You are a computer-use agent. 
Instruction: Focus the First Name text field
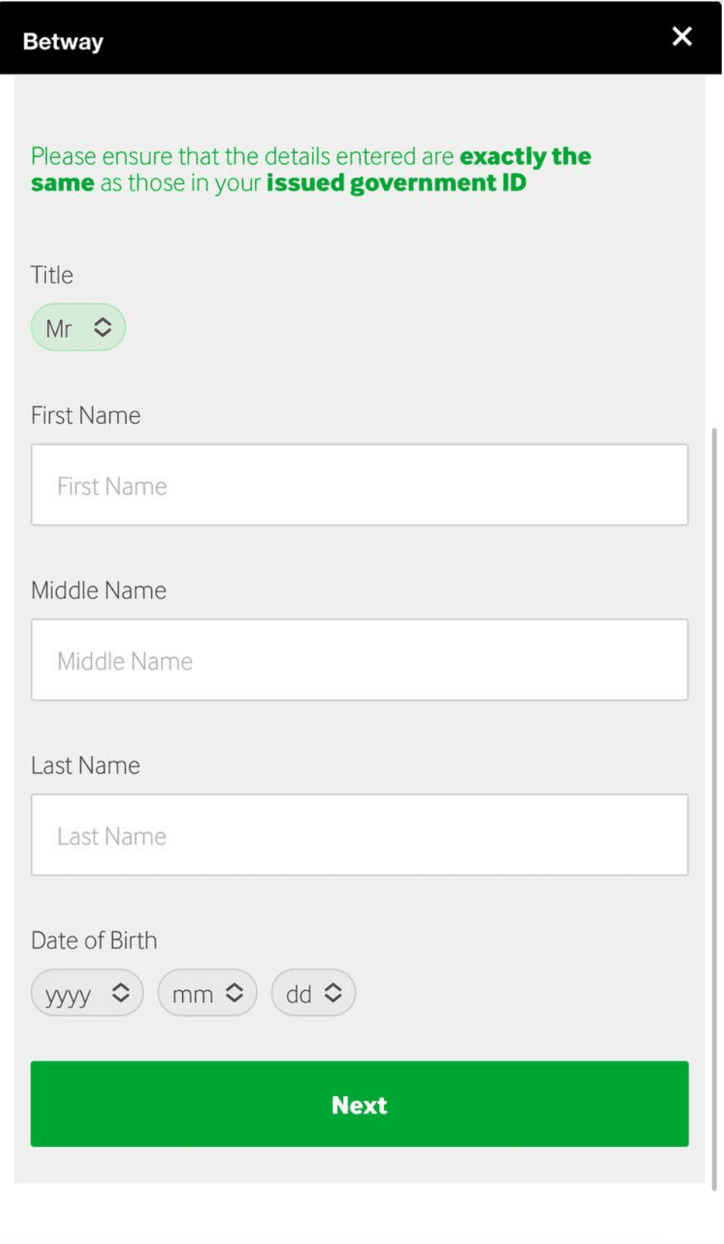click(x=359, y=485)
